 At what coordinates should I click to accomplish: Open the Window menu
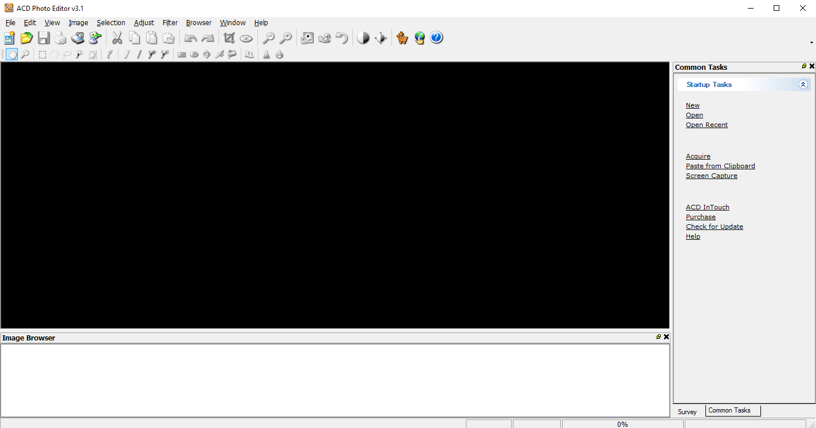pos(233,23)
